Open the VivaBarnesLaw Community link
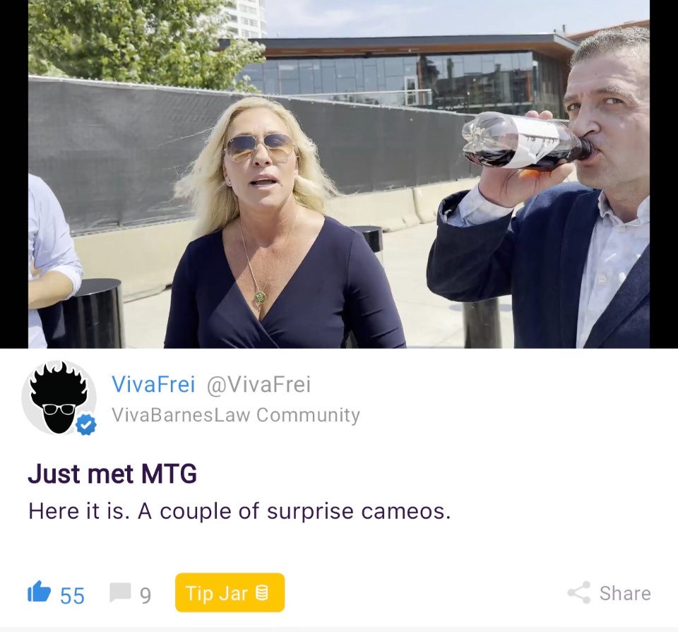 [236, 415]
